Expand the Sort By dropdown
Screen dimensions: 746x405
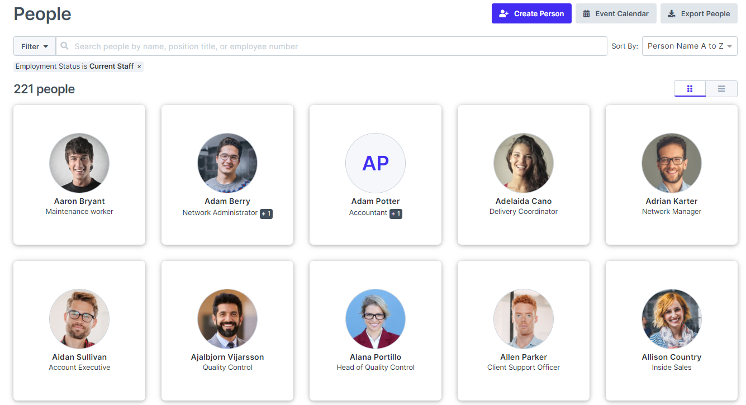[x=689, y=46]
